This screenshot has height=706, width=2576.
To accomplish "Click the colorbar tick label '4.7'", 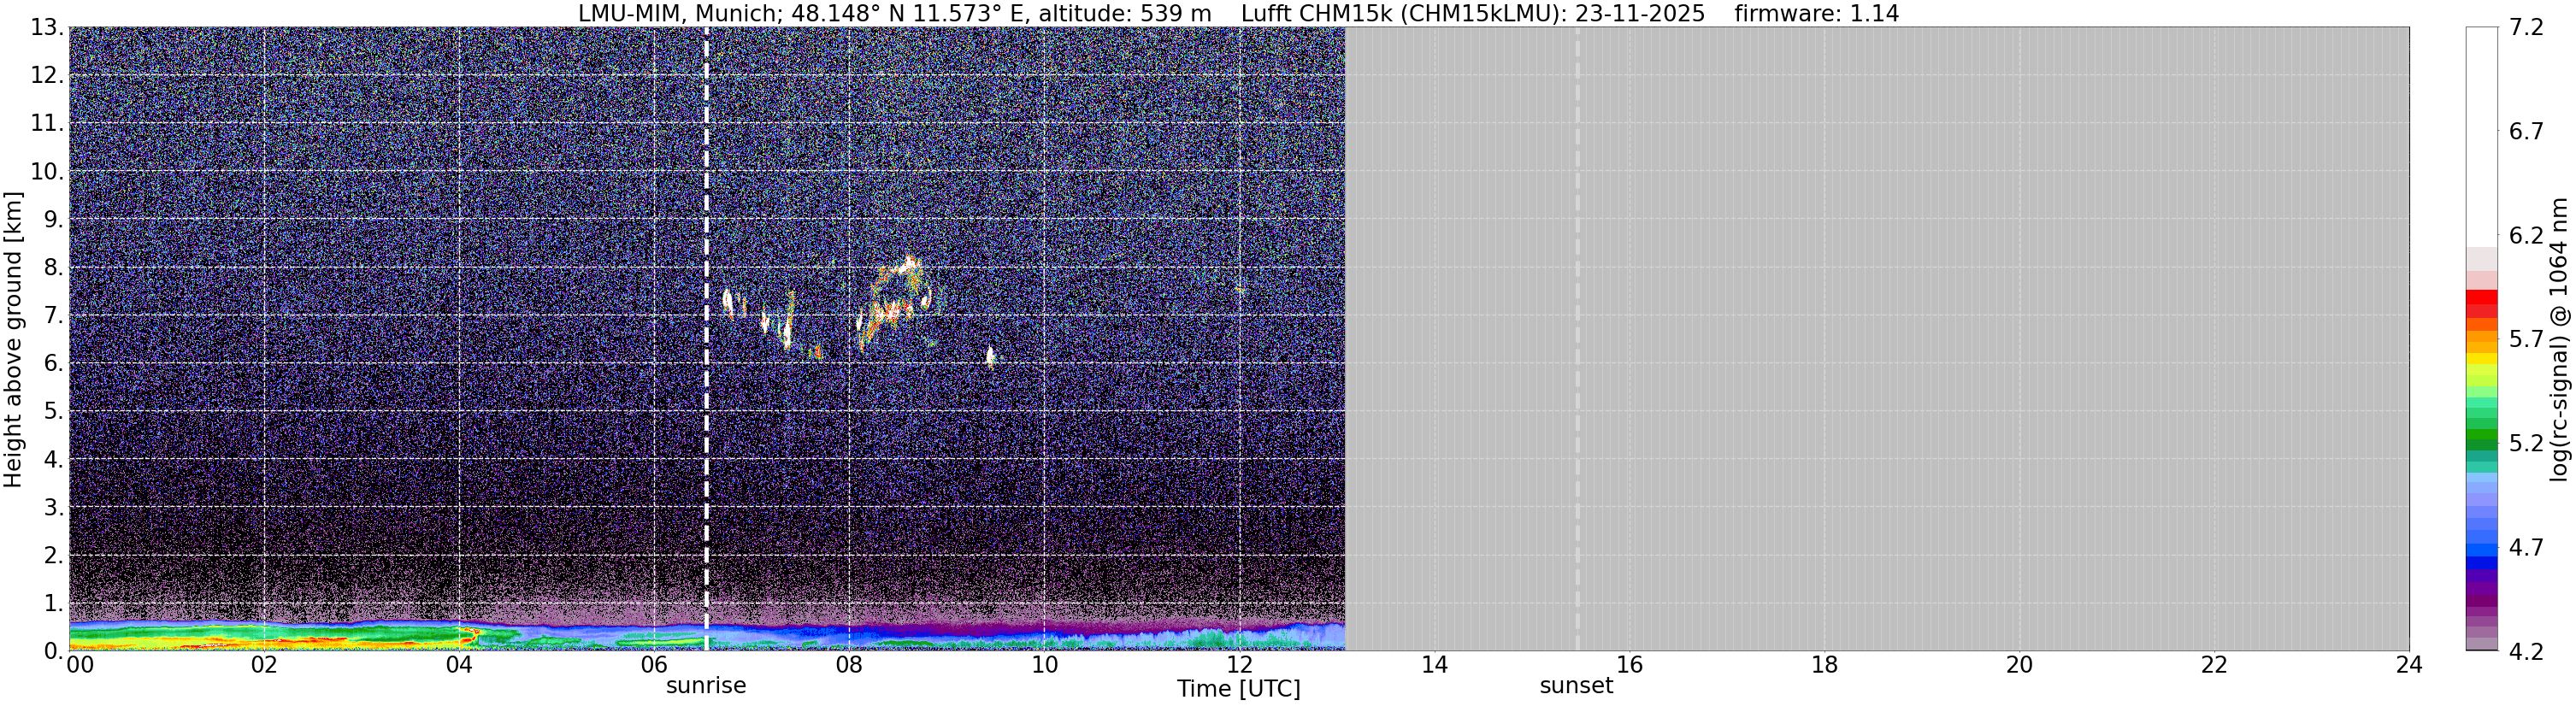I will point(2526,548).
